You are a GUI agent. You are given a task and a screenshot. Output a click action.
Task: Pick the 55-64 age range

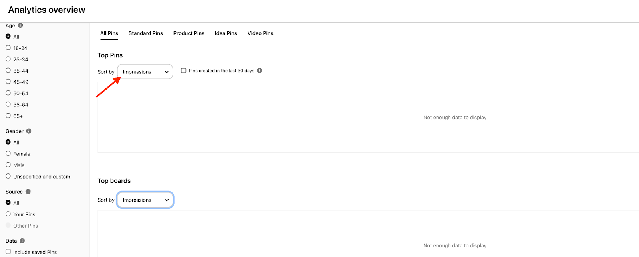8,104
